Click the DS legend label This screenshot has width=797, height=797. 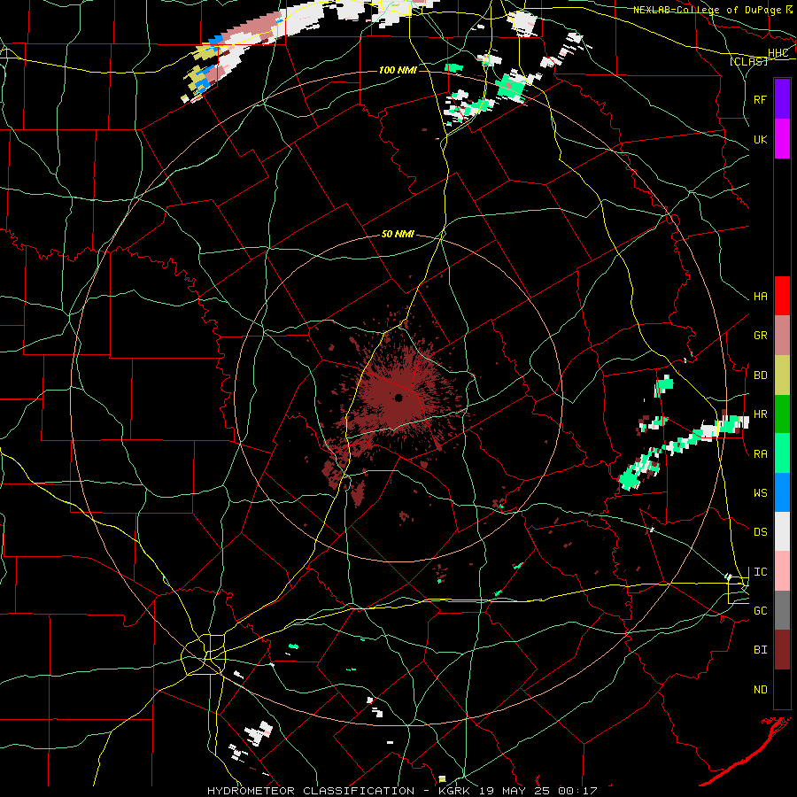760,532
